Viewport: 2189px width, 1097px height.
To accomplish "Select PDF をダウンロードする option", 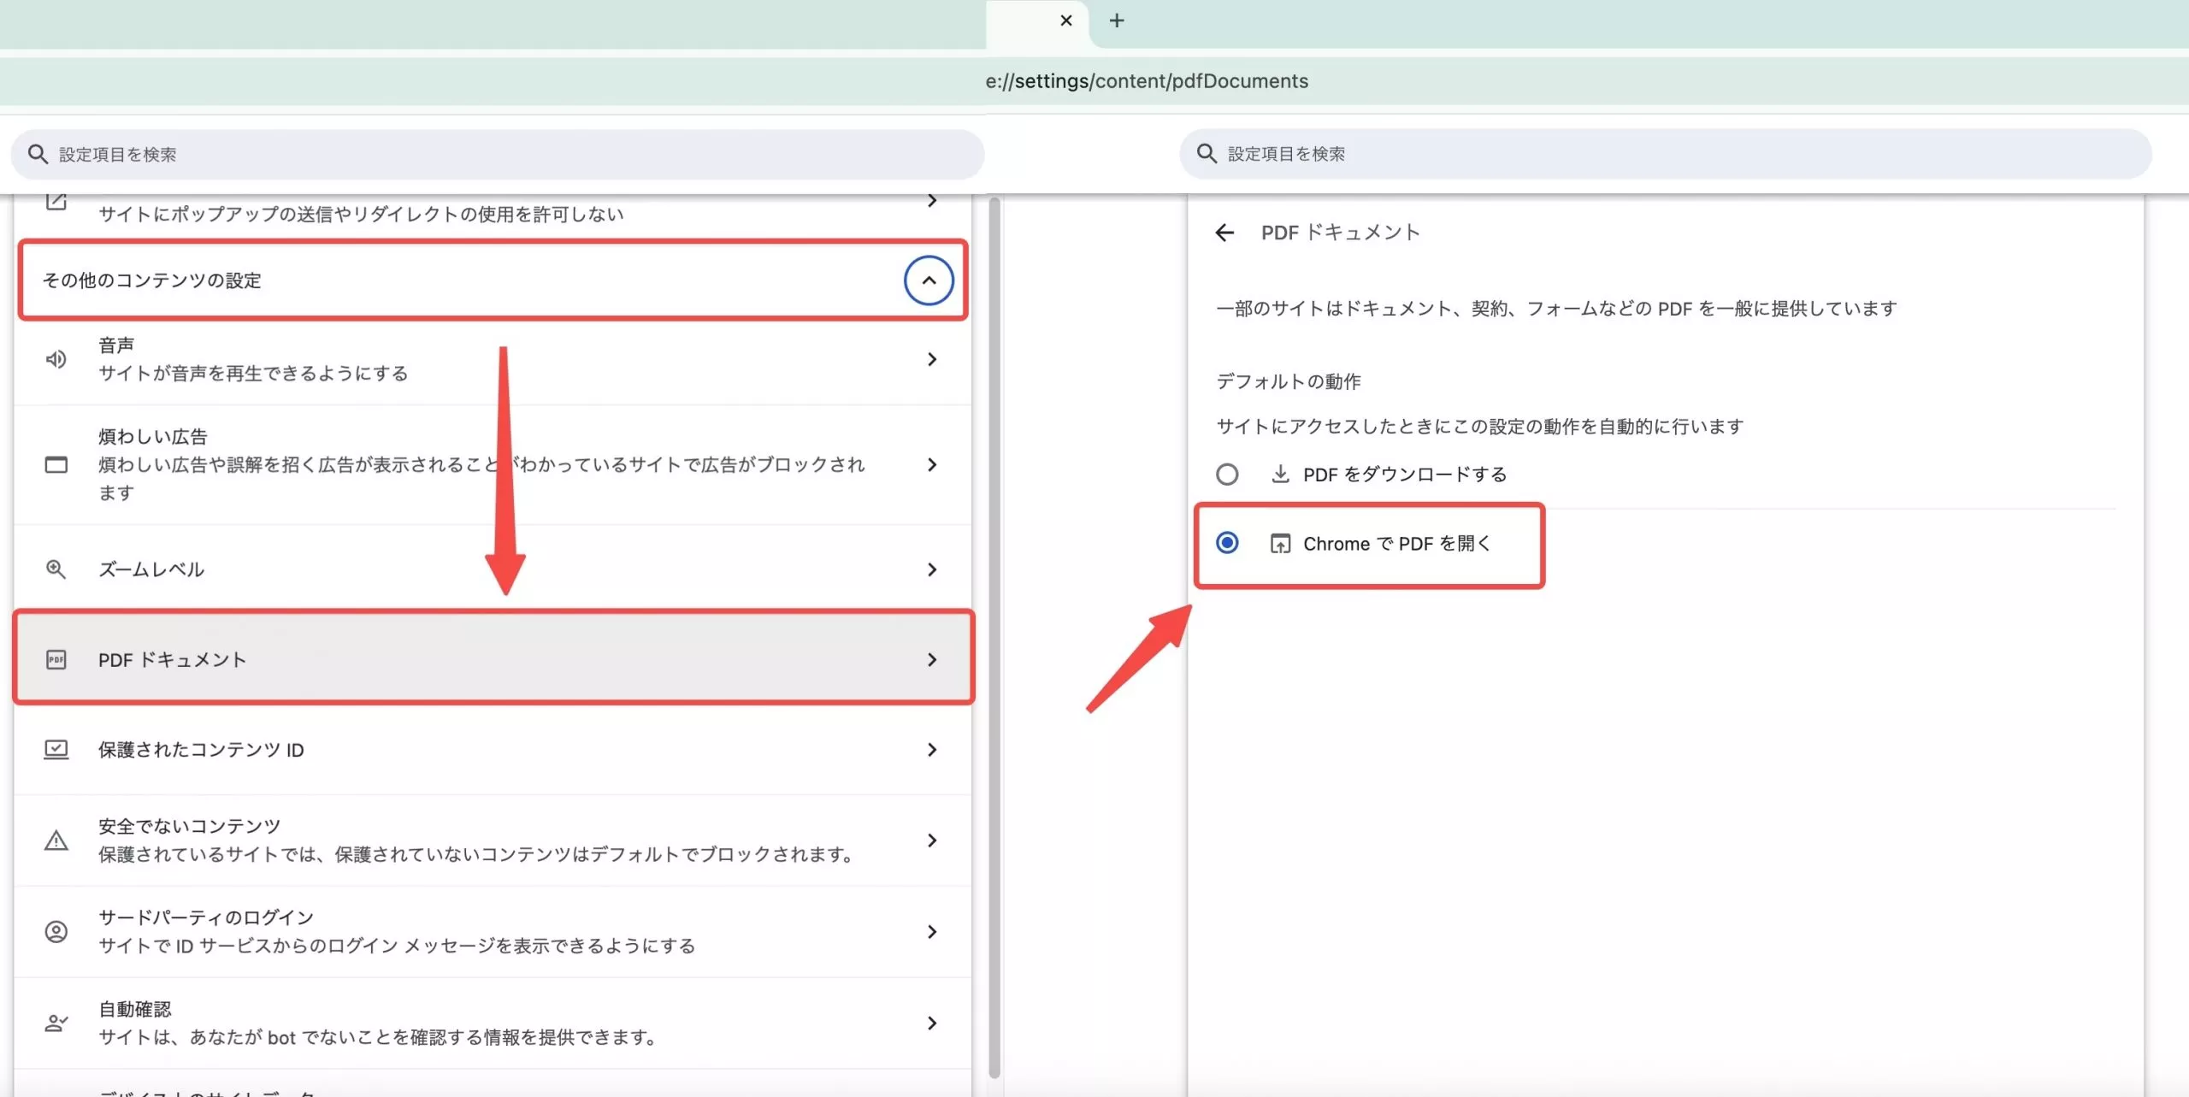I will 1228,474.
